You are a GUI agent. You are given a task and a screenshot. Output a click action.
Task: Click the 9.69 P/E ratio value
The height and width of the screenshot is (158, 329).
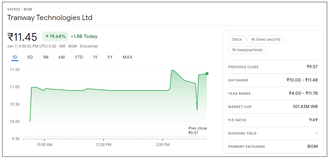tap(314, 120)
